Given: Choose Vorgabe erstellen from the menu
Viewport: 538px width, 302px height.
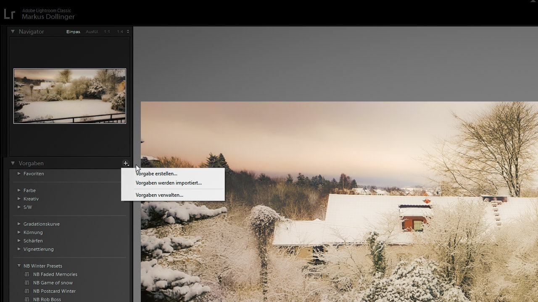Looking at the screenshot, I should click(x=156, y=174).
